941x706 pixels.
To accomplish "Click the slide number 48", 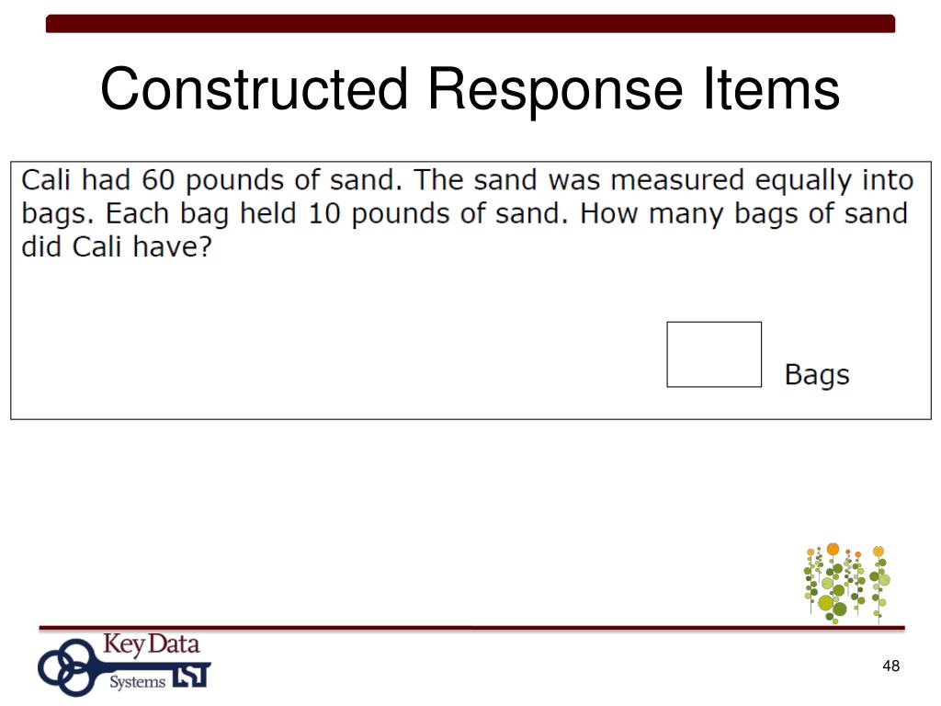I will point(891,666).
